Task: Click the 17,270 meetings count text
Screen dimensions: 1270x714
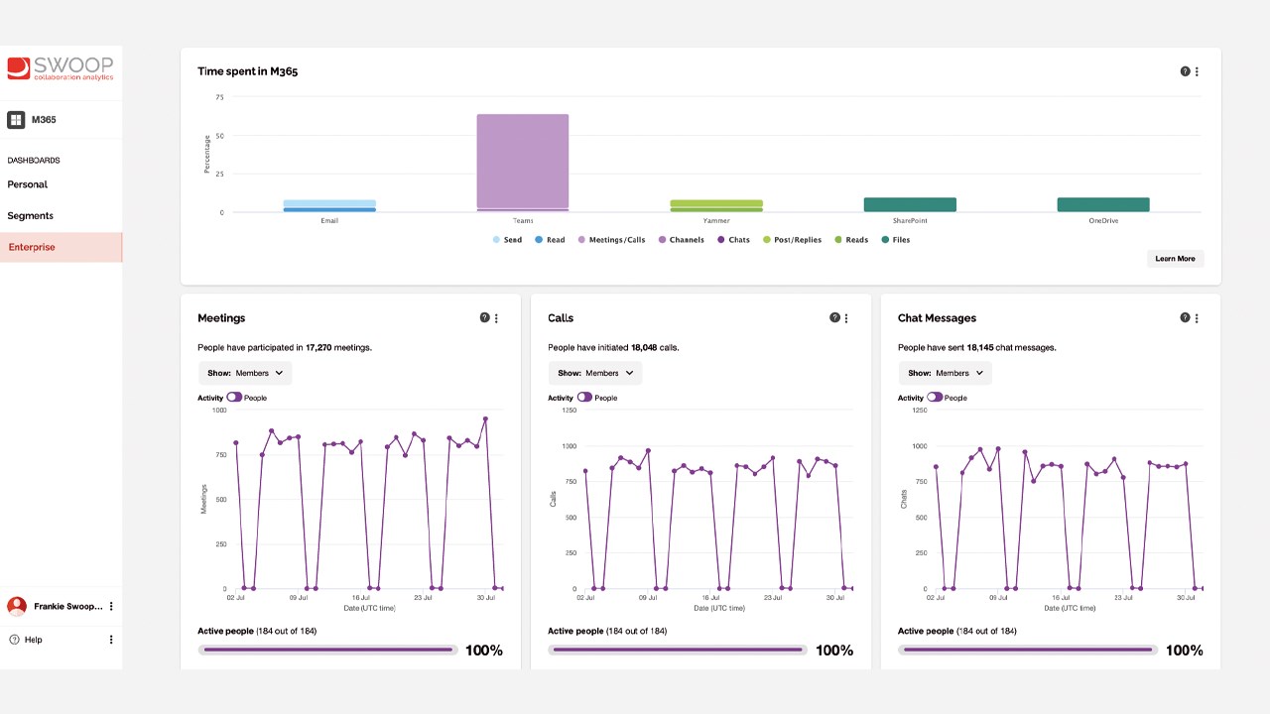Action: point(317,348)
